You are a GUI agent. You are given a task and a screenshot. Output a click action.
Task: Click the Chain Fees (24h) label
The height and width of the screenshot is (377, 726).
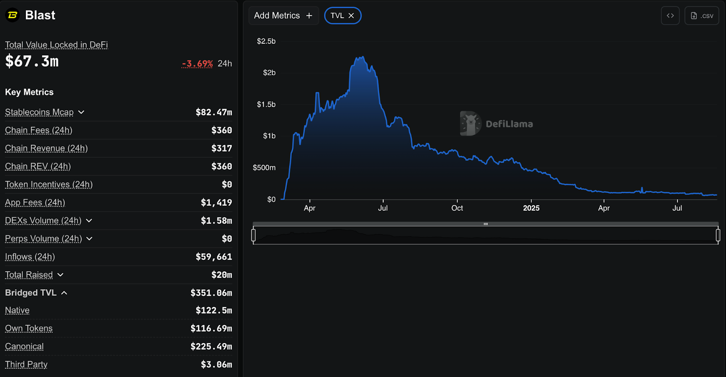coord(39,130)
